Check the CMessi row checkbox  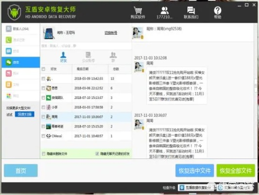(43, 136)
